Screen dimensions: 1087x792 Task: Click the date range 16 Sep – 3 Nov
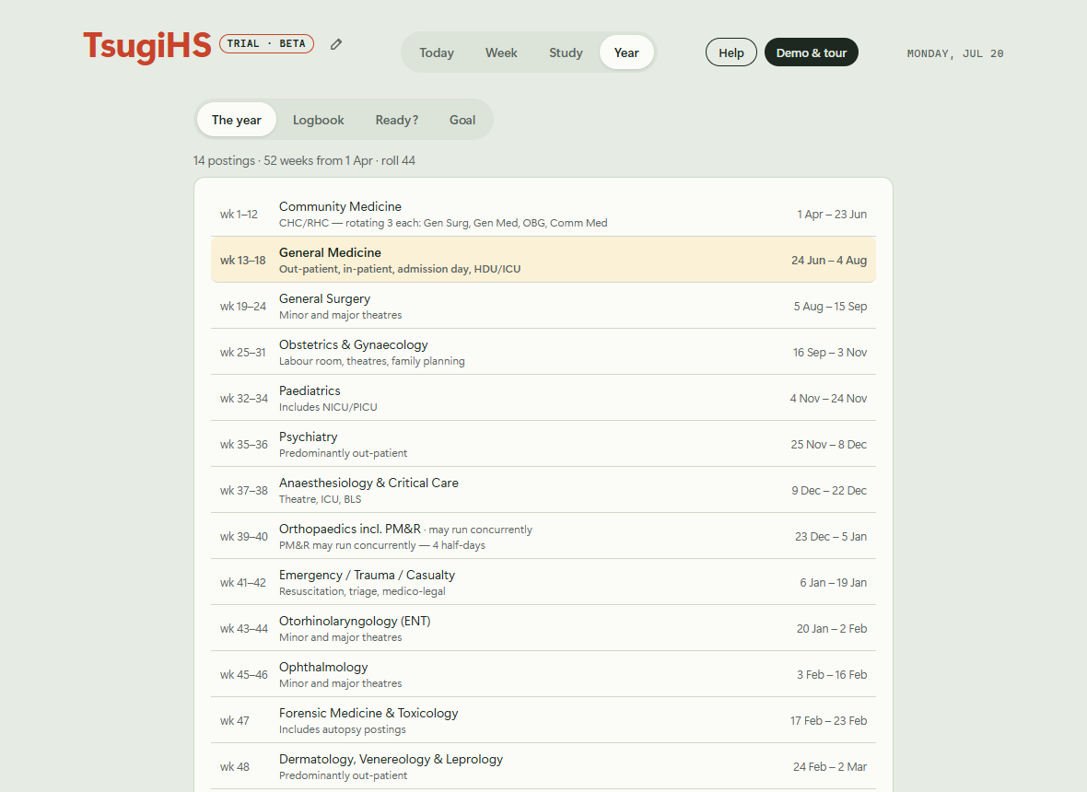coord(830,353)
